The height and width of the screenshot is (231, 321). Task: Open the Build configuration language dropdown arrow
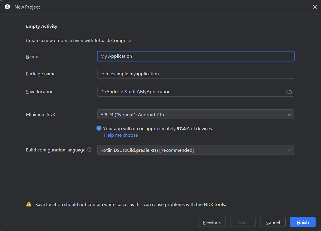click(x=289, y=150)
